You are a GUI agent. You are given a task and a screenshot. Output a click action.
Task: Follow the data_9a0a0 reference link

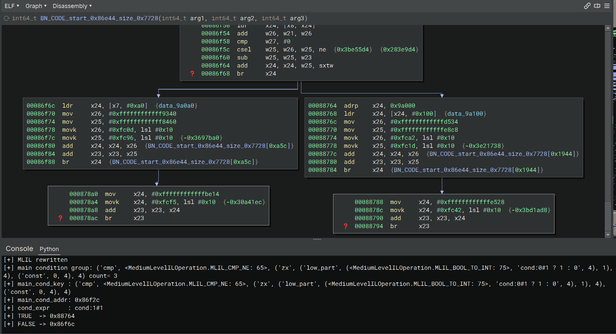pyautogui.click(x=176, y=106)
